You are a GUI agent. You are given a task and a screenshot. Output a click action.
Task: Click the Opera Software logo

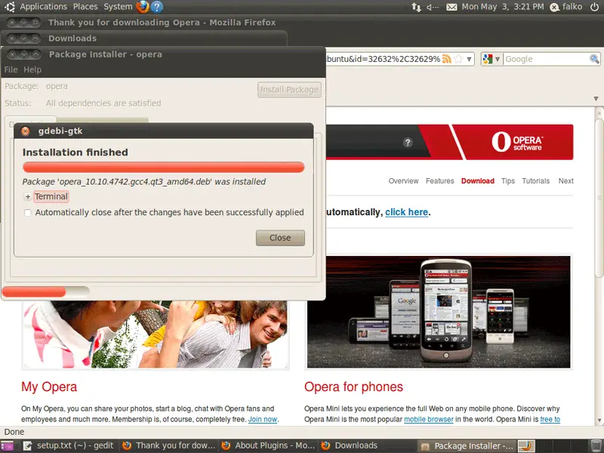click(x=517, y=142)
